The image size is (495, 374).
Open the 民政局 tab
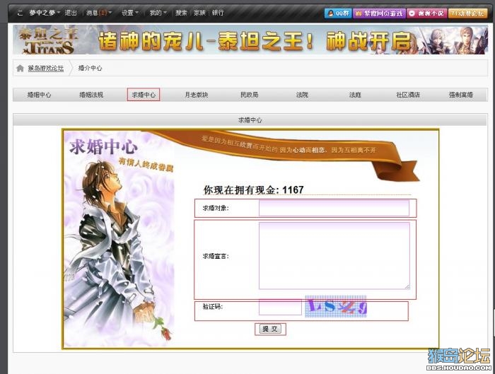250,95
